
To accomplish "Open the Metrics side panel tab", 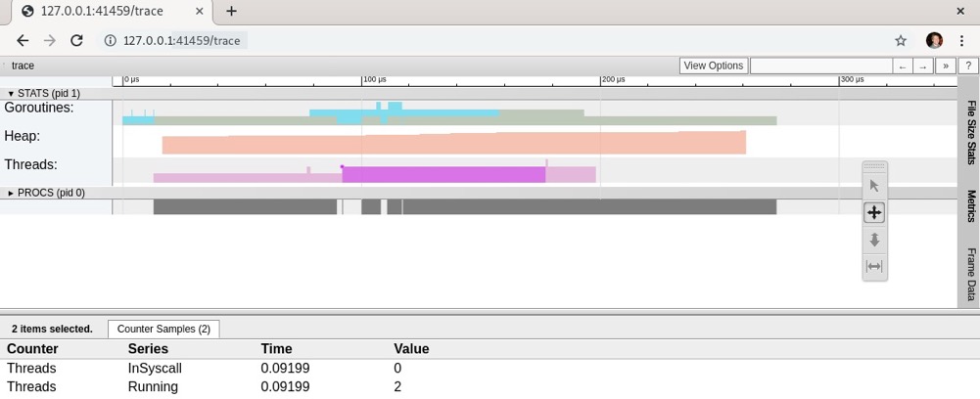I will coord(970,206).
